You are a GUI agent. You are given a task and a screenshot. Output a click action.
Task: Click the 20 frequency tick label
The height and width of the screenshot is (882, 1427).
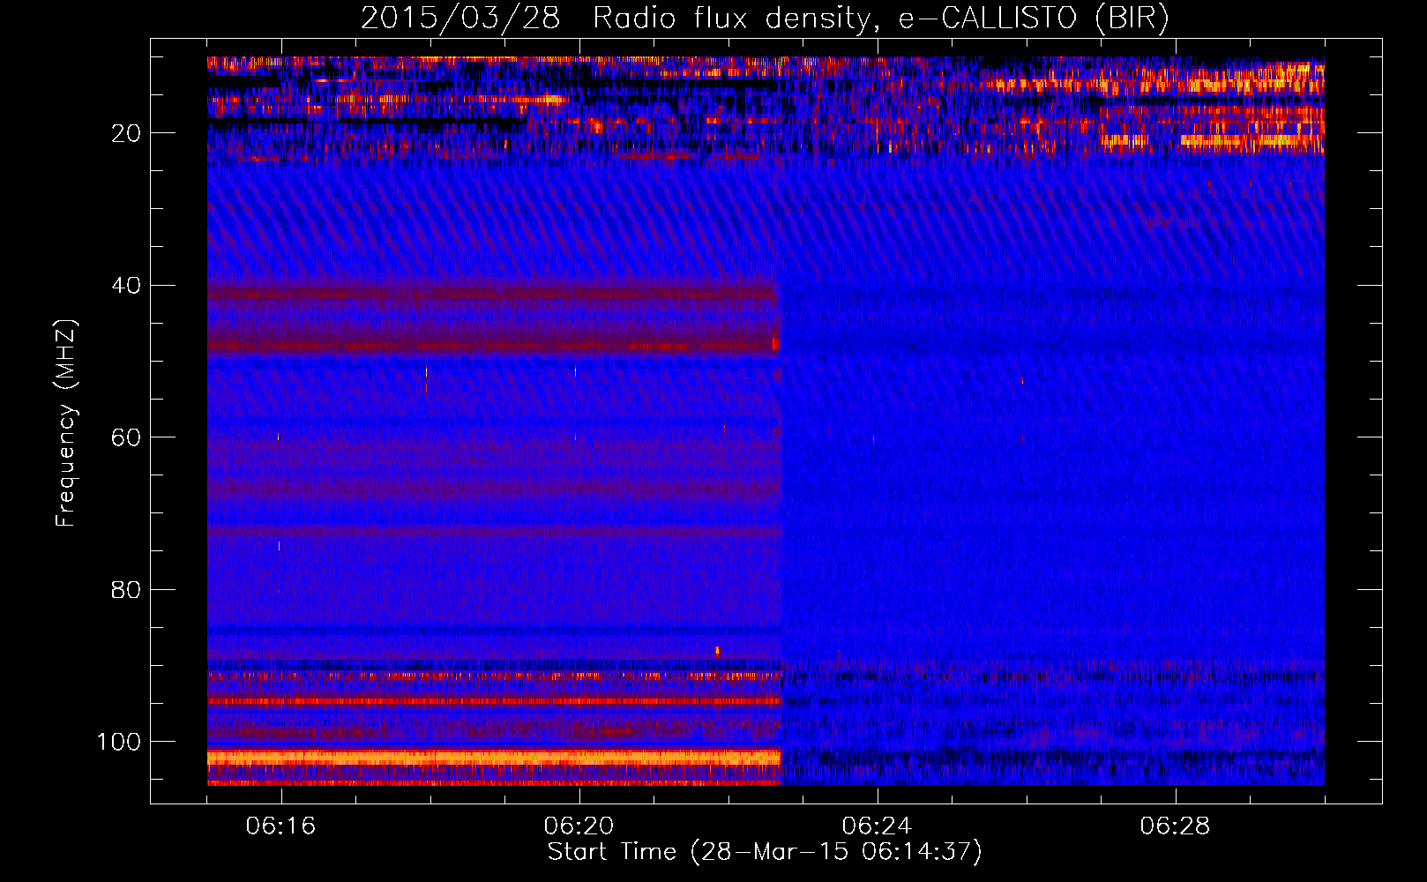pos(126,133)
